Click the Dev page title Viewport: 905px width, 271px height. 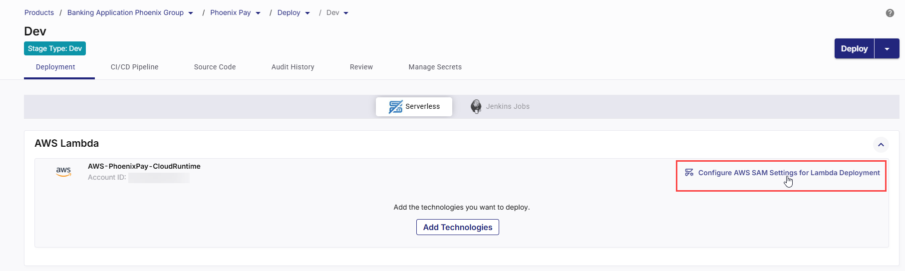click(35, 31)
